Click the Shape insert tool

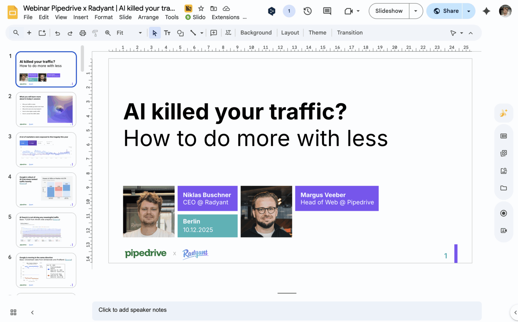(x=180, y=33)
